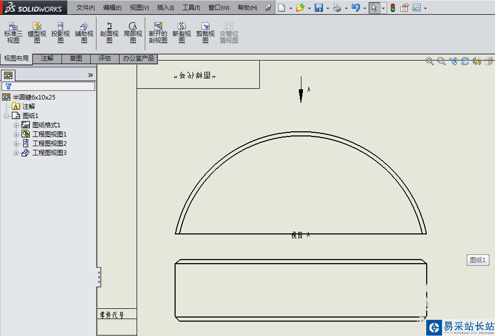The height and width of the screenshot is (336, 495).
Task: Open the Open-file dropdown arrow
Action: pos(309,8)
